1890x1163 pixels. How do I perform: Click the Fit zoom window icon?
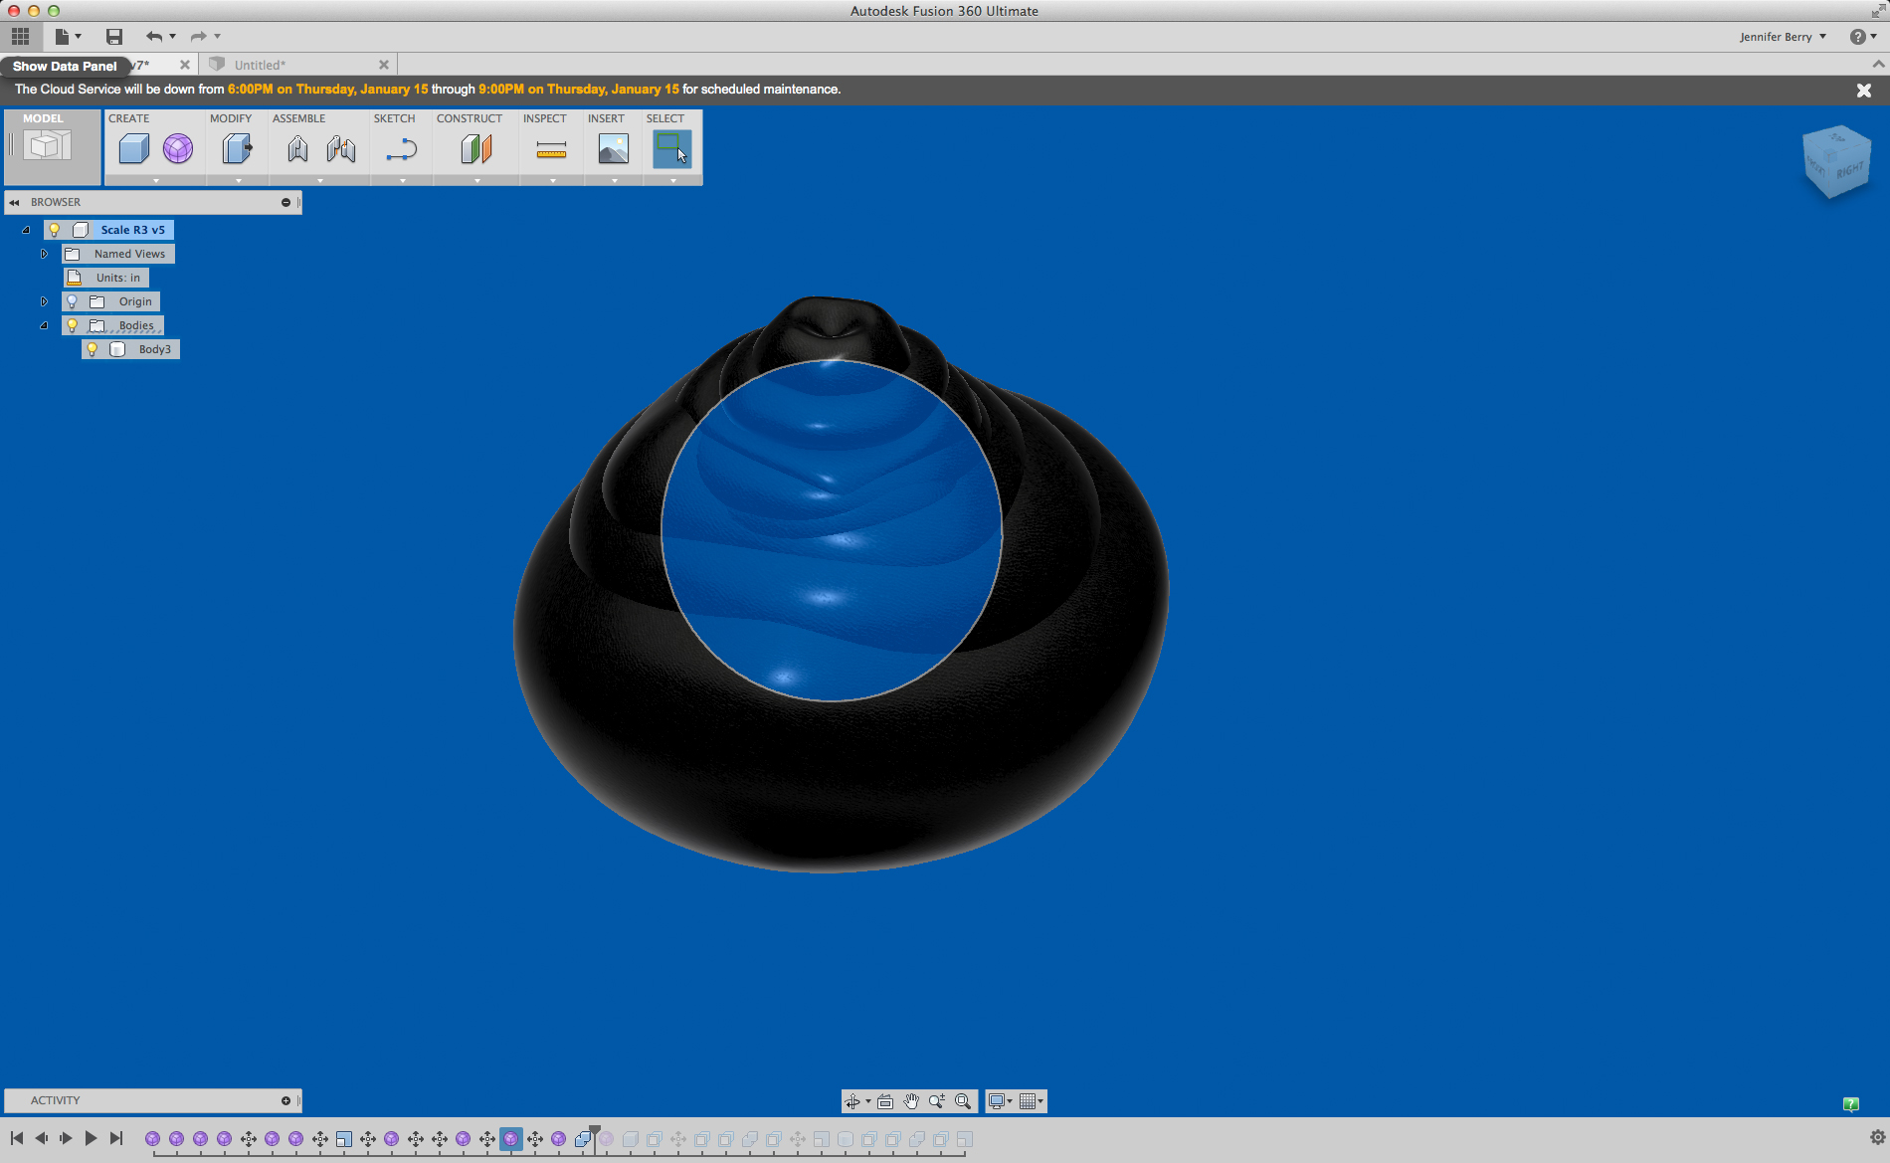963,1101
